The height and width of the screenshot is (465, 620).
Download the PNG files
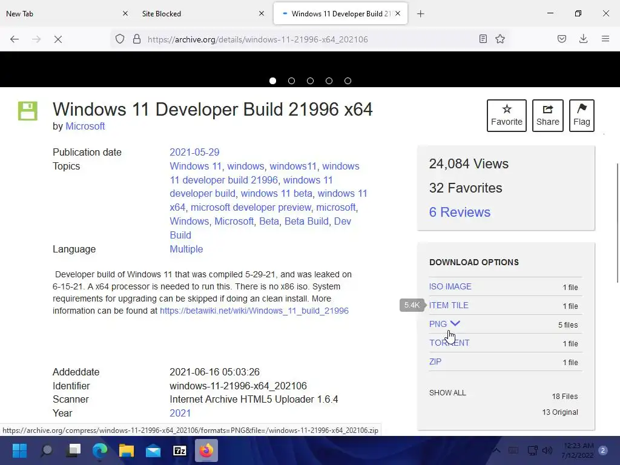[x=438, y=324]
